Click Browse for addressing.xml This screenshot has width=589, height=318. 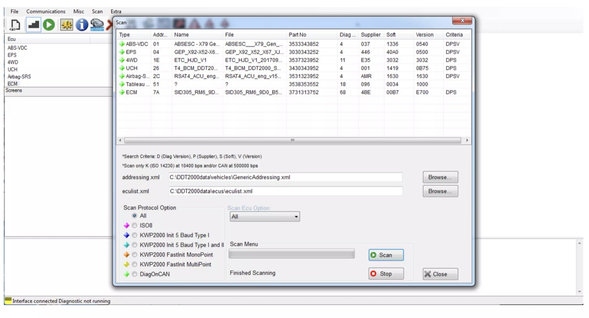(440, 177)
